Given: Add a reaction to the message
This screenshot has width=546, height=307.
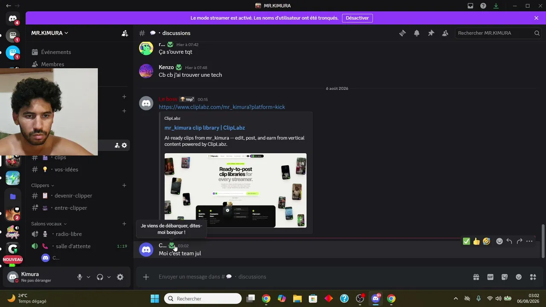Looking at the screenshot, I should click(500, 241).
